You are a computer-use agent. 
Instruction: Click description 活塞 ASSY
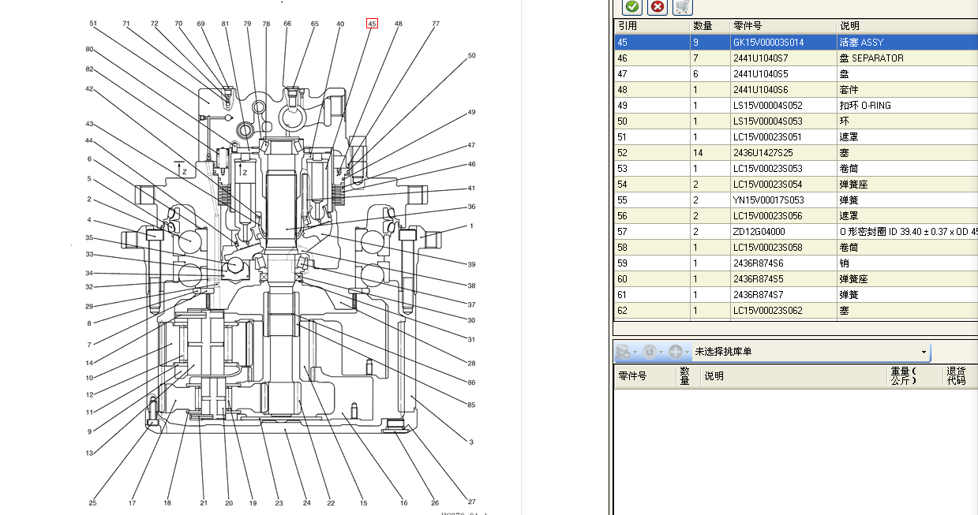(862, 43)
